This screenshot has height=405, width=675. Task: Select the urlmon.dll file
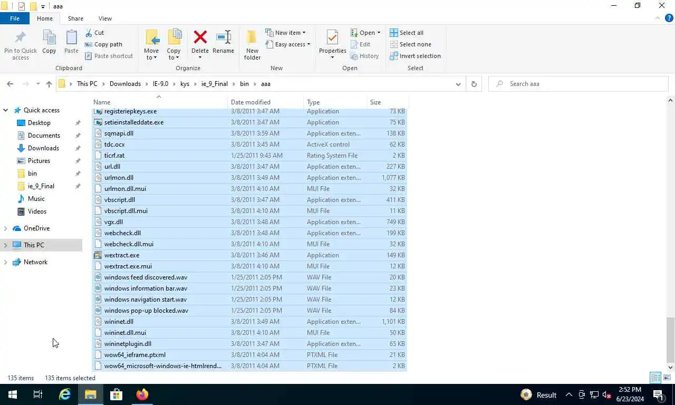click(249, 178)
